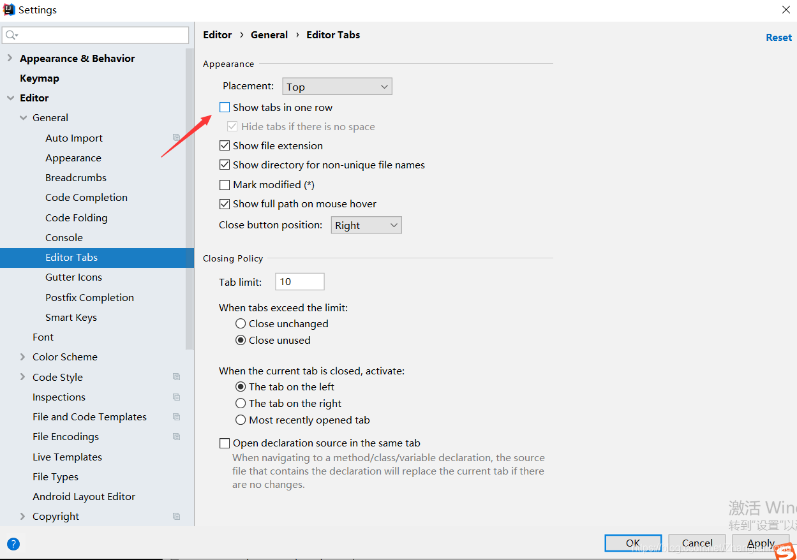Click General in the breadcrumb path
Viewport: 797px width, 560px height.
coord(269,34)
